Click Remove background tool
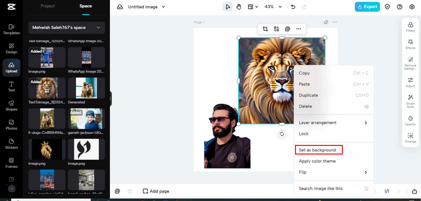This screenshot has width=421, height=201. pos(410,63)
